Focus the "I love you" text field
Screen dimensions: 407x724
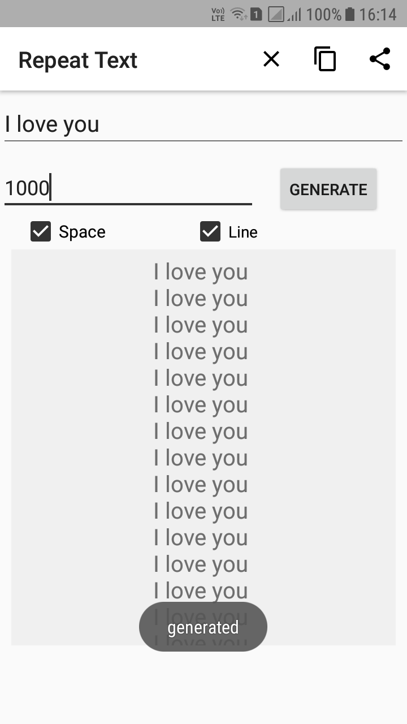203,124
